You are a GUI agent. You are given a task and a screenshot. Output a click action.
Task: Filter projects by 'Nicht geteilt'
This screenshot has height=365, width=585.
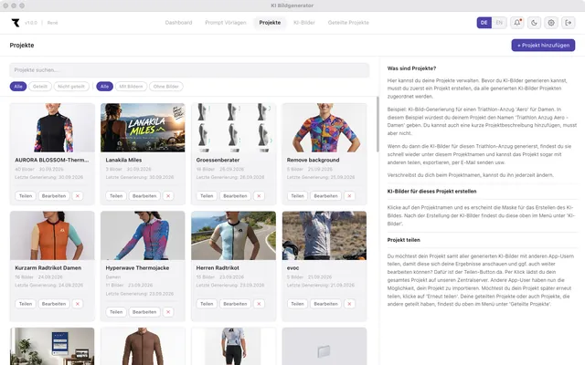point(71,87)
